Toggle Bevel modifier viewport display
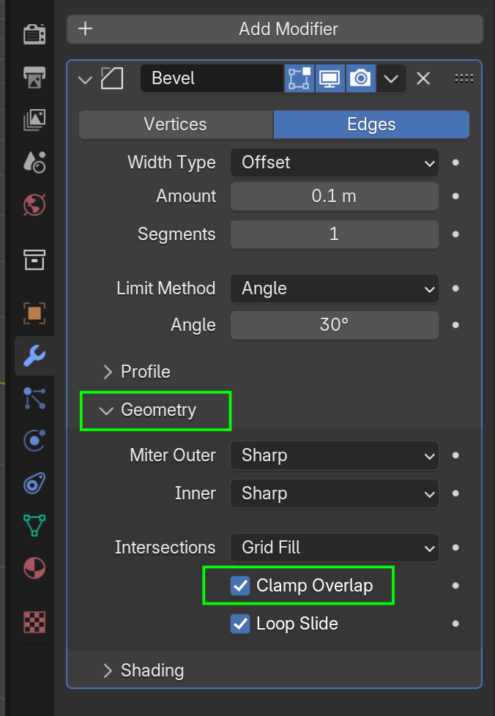495x716 pixels. 330,78
